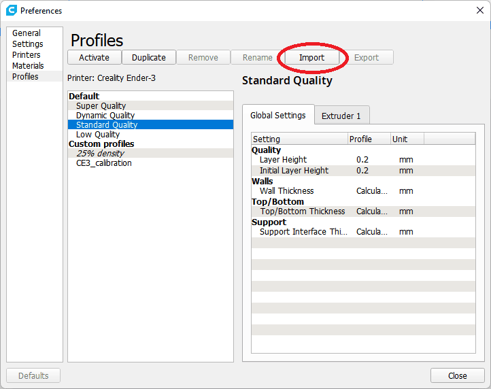Image resolution: width=491 pixels, height=389 pixels.
Task: Select the 25% density custom profile
Action: tap(150, 153)
